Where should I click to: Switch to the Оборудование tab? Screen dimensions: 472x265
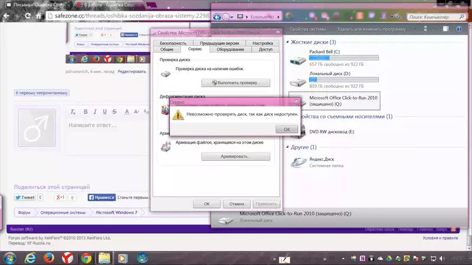pyautogui.click(x=230, y=49)
